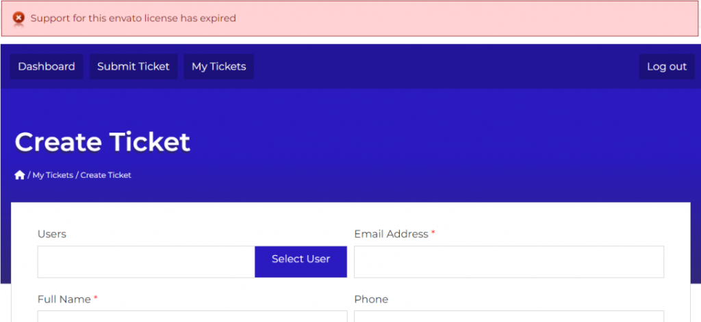The image size is (701, 322).
Task: Focus the Users input field
Action: coord(146,262)
